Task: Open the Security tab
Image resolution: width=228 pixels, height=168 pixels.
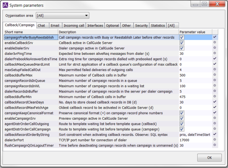Action: coord(141,26)
